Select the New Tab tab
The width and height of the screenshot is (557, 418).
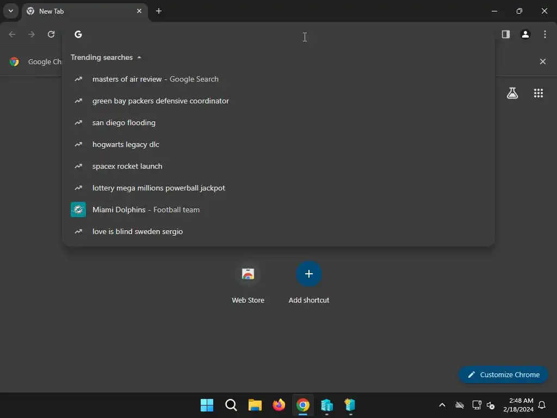pyautogui.click(x=85, y=11)
